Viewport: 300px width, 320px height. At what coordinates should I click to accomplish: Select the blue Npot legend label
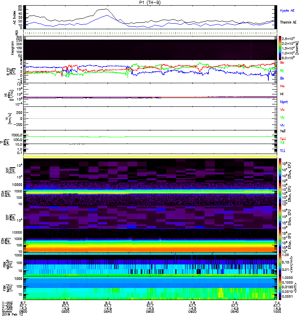[x=283, y=102]
